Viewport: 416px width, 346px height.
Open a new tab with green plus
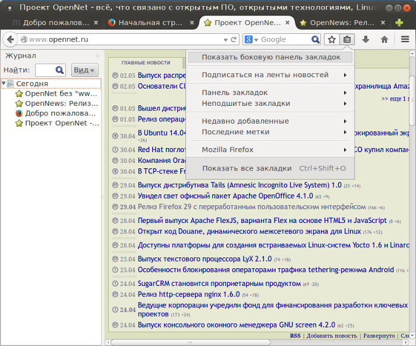(x=399, y=23)
